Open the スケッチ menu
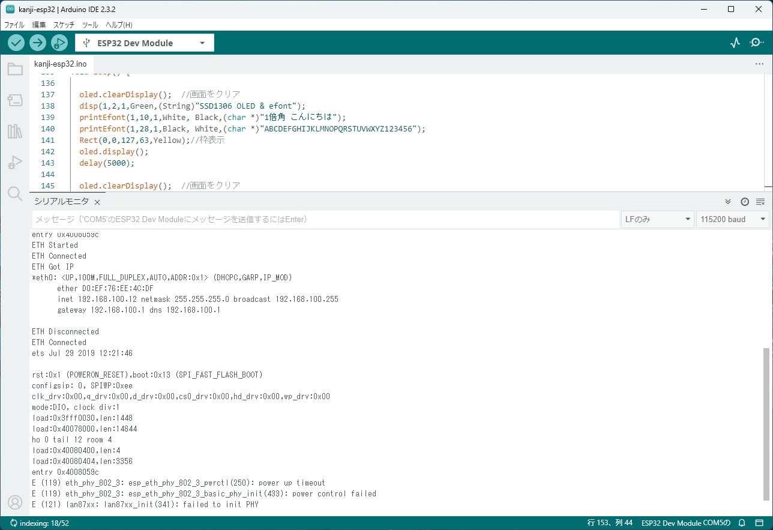773x530 pixels. tap(64, 25)
